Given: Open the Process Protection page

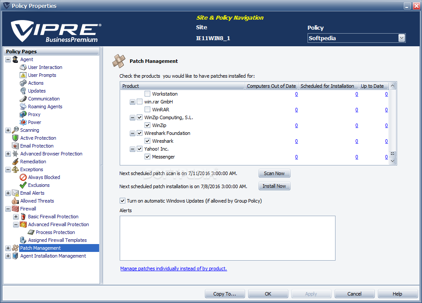Looking at the screenshot, I should [x=55, y=232].
